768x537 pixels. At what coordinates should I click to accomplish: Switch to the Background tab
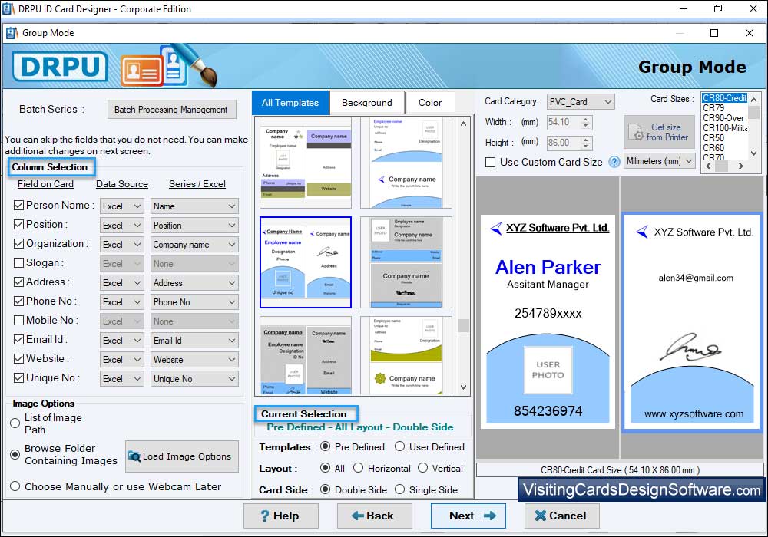click(x=367, y=103)
